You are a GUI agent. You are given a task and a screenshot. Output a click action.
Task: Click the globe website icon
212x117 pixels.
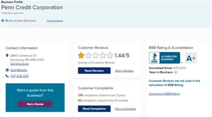(7, 70)
